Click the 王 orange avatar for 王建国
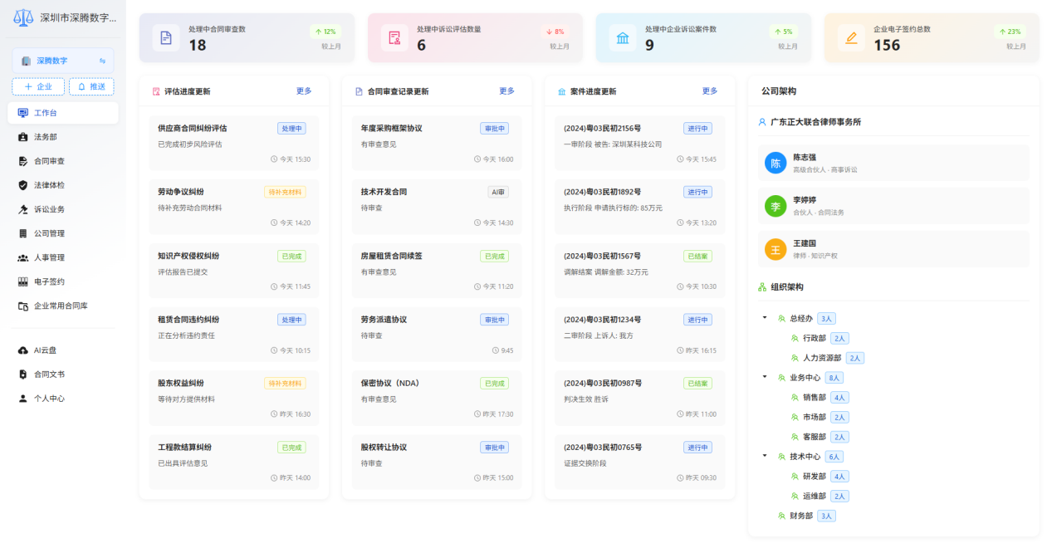This screenshot has width=1052, height=558. 776,249
